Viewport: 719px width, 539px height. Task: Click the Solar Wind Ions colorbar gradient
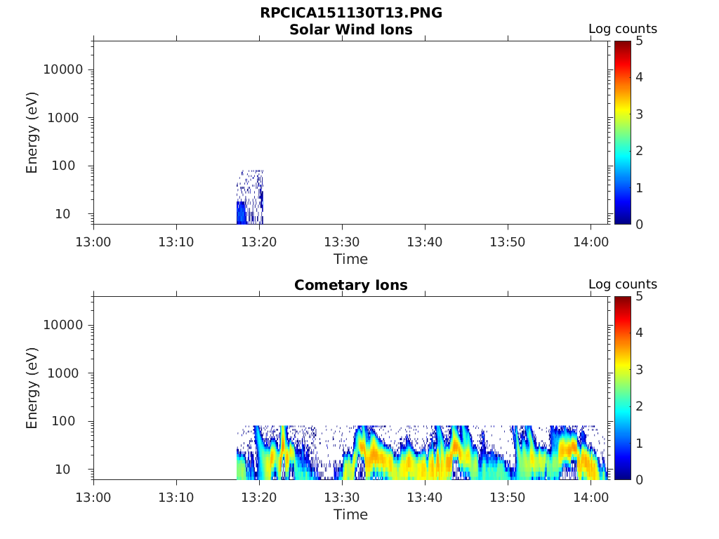coord(623,133)
